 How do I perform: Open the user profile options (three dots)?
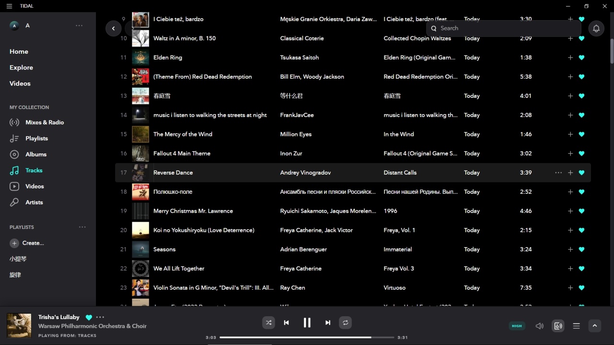click(x=79, y=25)
